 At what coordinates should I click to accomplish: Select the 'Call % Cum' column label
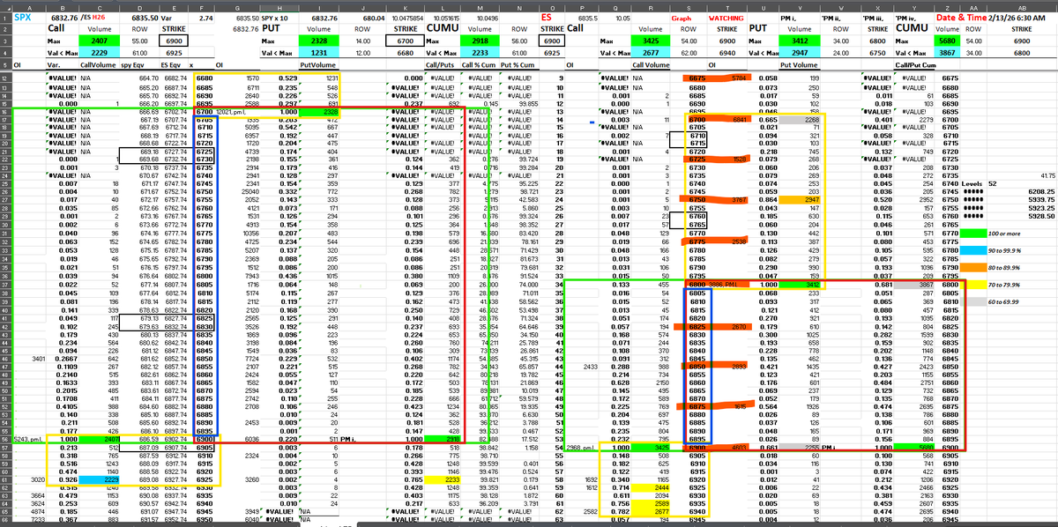[479, 64]
